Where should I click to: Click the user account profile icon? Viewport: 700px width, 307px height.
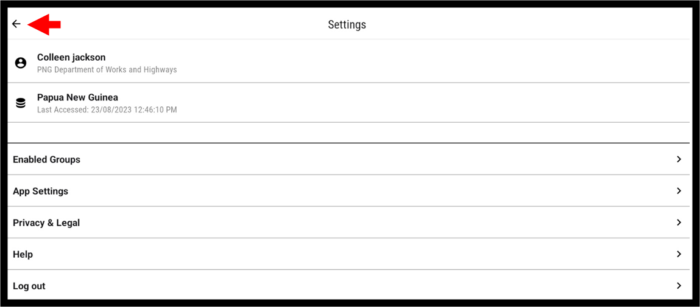(x=21, y=63)
